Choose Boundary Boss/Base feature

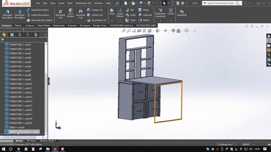pyautogui.click(x=39, y=20)
